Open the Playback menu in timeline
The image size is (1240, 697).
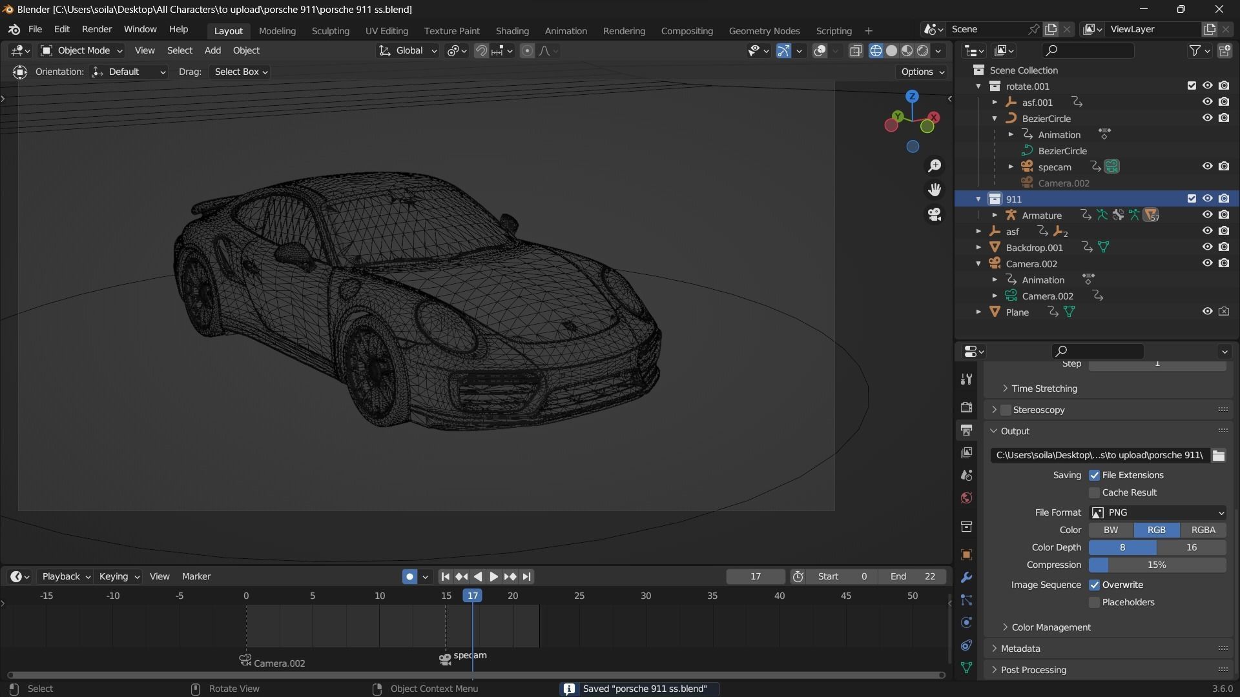[x=66, y=576]
